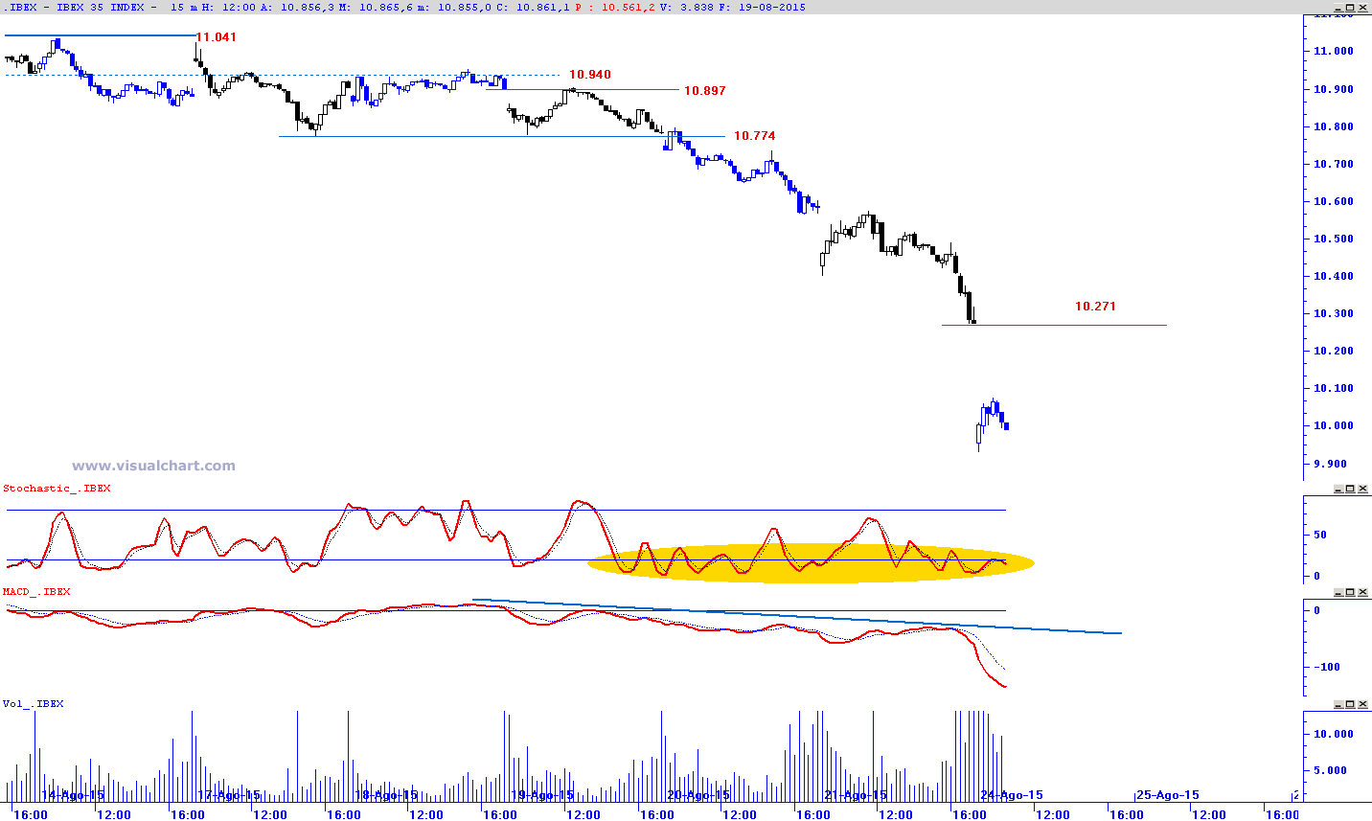Close the main IBEX price chart panel
This screenshot has width=1372, height=821.
tap(1363, 8)
